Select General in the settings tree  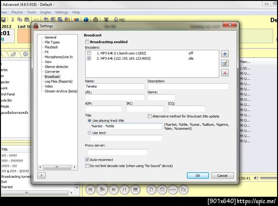[51, 37]
